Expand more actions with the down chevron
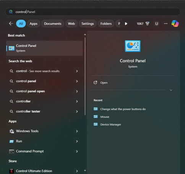185x174 pixels. pyautogui.click(x=171, y=90)
